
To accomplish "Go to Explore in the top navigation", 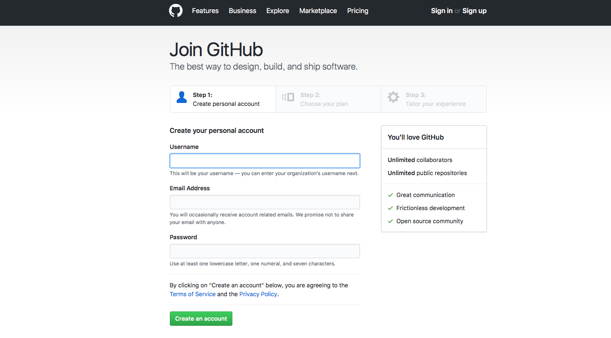I will click(278, 11).
